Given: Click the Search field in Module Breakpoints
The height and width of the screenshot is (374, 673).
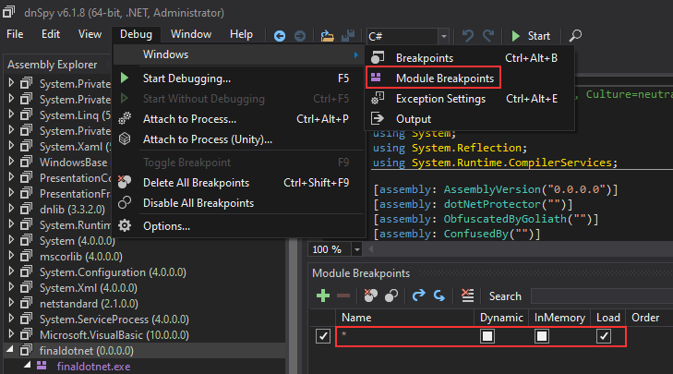Looking at the screenshot, I should pos(600,296).
